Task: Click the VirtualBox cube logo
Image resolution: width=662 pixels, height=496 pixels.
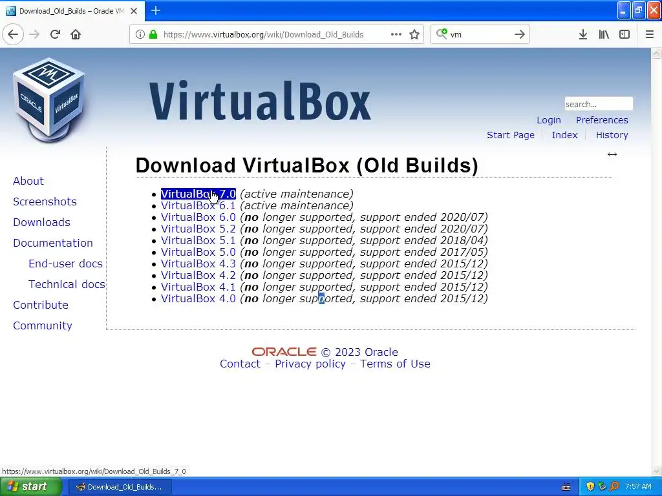Action: point(48,100)
